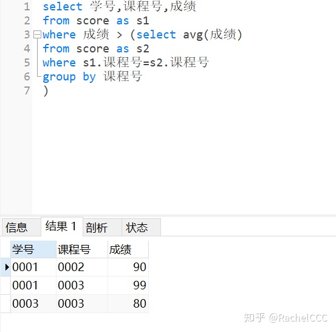Click the 课程号 column header
The width and height of the screenshot is (336, 332).
pos(82,249)
